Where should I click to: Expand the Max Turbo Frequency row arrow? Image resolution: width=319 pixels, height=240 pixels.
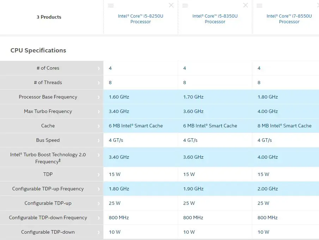pos(99,112)
